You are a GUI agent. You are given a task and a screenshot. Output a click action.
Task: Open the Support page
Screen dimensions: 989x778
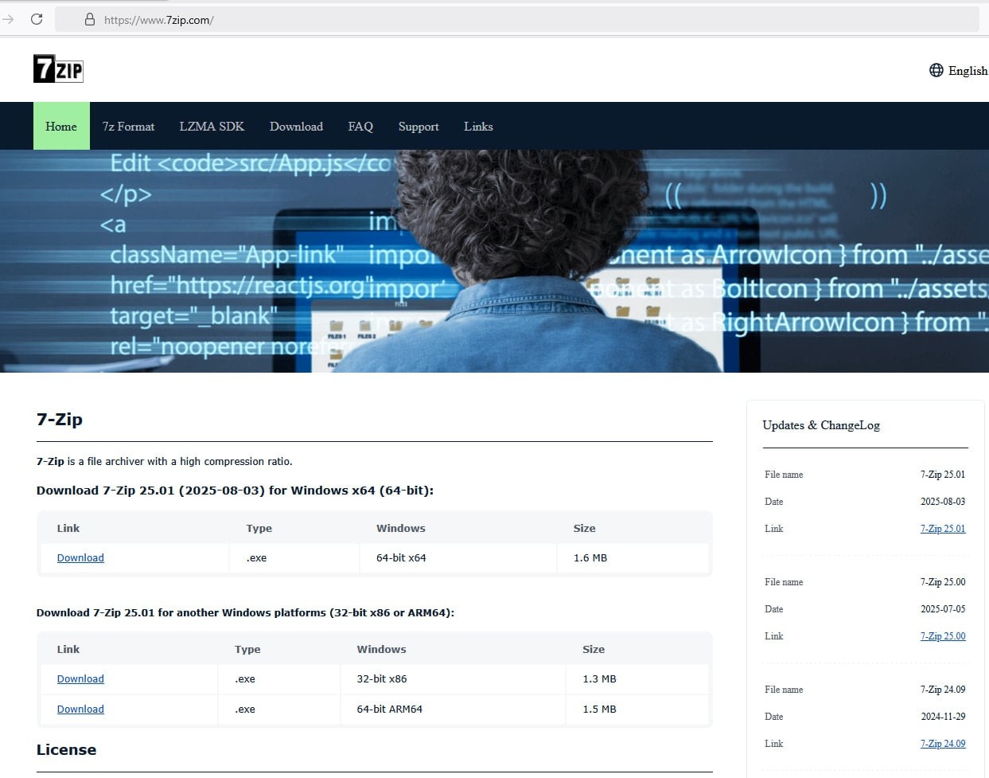point(419,126)
